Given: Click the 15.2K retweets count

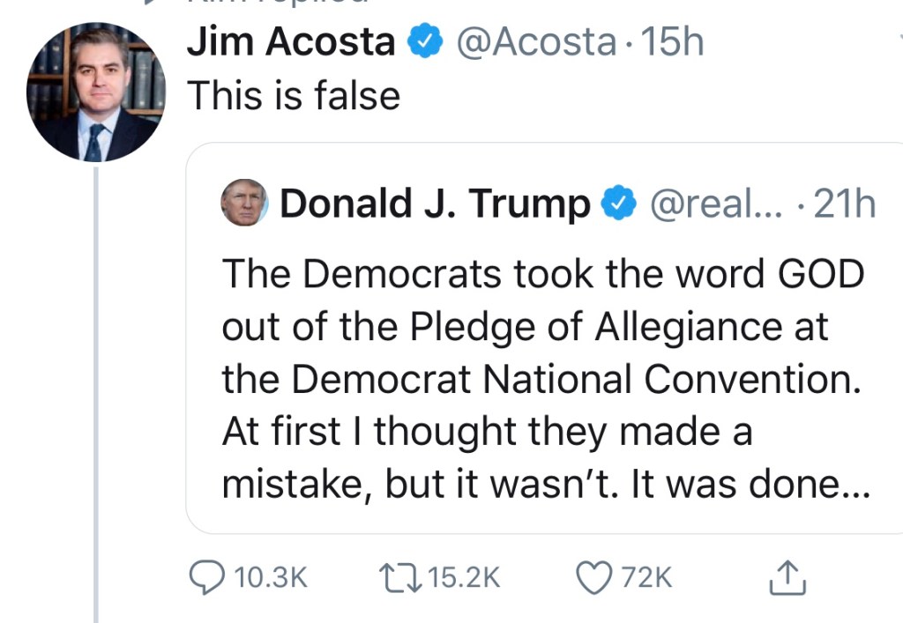Looking at the screenshot, I should 462,577.
